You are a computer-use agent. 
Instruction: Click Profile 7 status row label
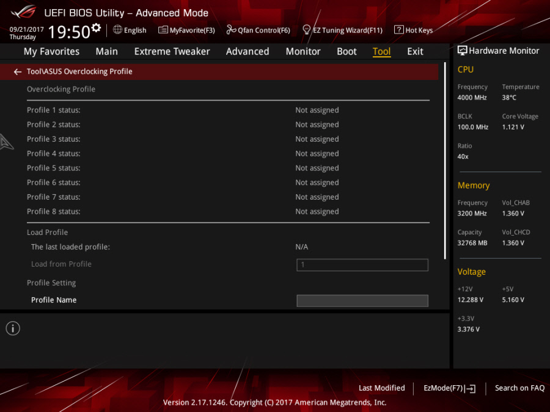tap(54, 197)
